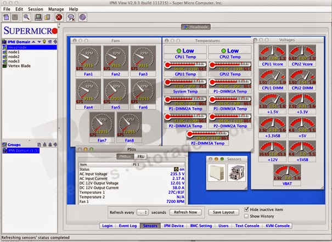
Task: Click the server rack icon in Sensors window
Action: [237, 173]
